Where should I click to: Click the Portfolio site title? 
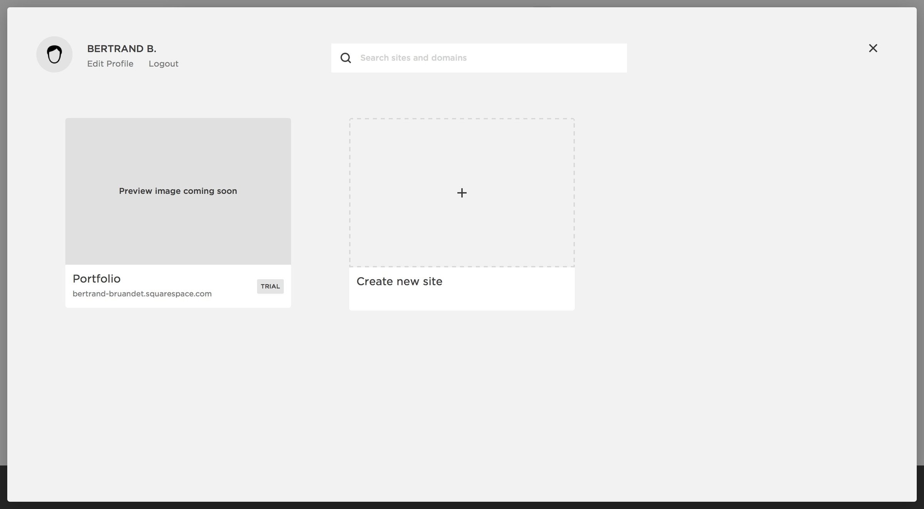pyautogui.click(x=97, y=279)
